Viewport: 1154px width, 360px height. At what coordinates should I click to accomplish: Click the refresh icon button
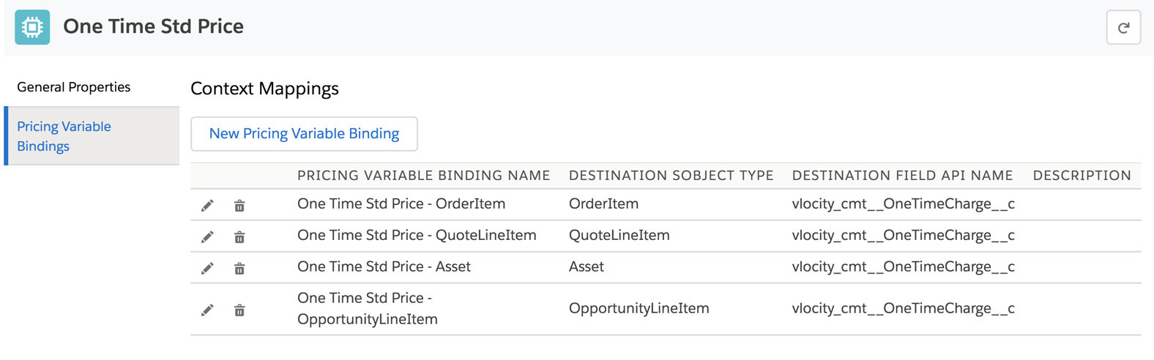[1123, 28]
